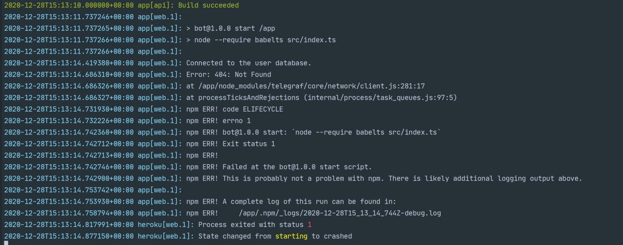Click the "Error: 404: Not Found" message
Screen dimensions: 623x245
tap(228, 75)
